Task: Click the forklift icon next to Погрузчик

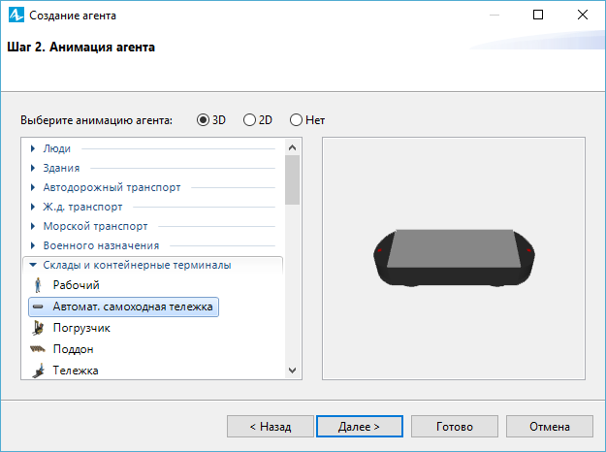Action: pos(38,328)
